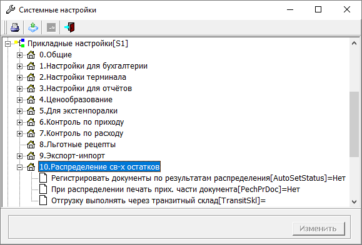The image size is (362, 245).
Task: Expand the 4.Ценообразование node
Action: pyautogui.click(x=19, y=100)
